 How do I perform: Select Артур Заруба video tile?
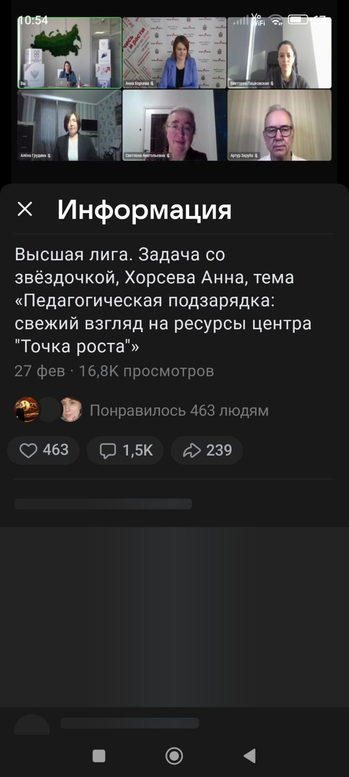point(280,125)
